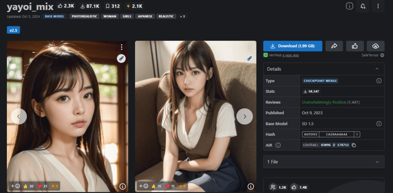Click the share arrow icon next to Download
393x193 pixels.
coord(334,46)
